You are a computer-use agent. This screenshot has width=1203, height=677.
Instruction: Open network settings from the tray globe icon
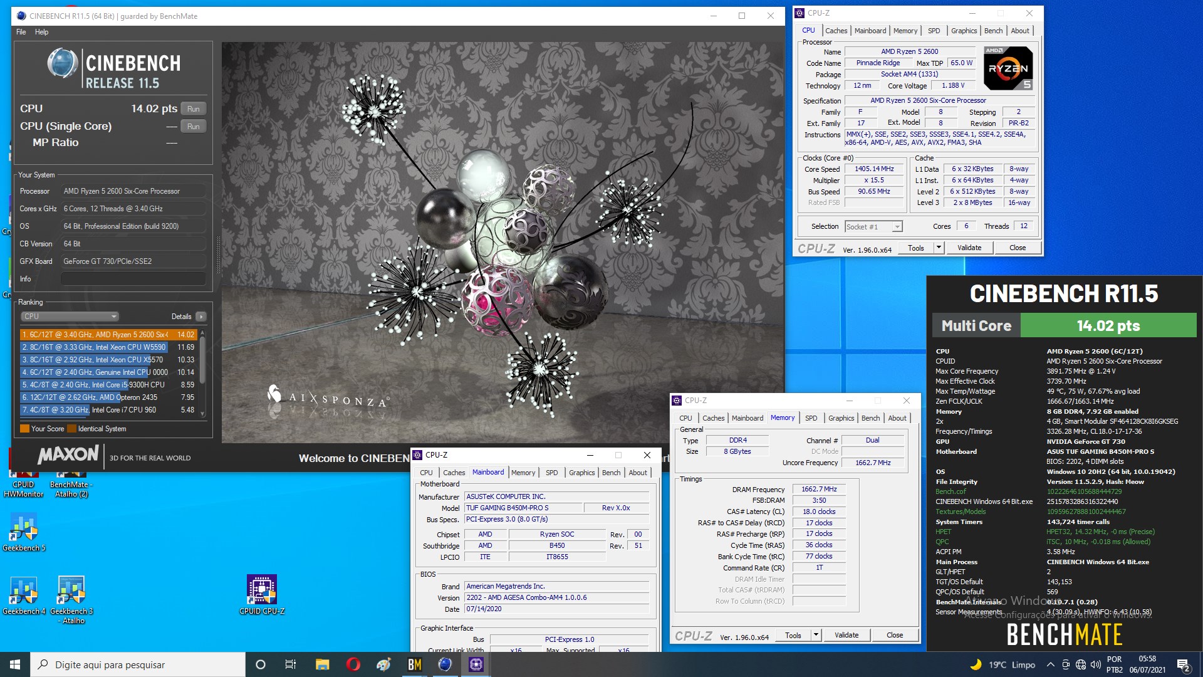(1080, 664)
